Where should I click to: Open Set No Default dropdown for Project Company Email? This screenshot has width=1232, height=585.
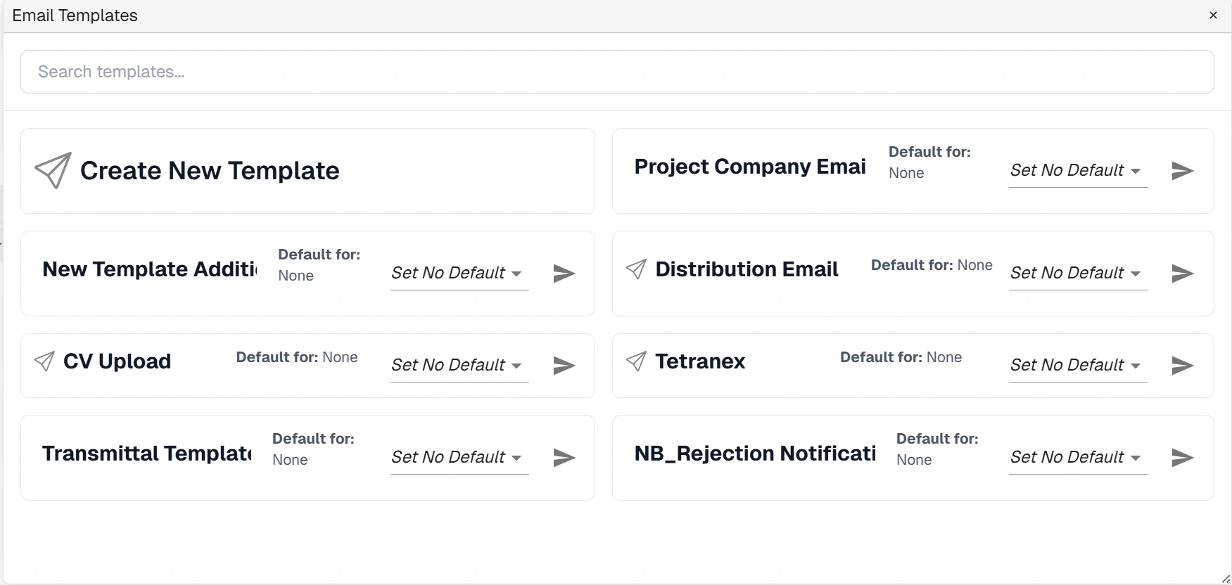(x=1078, y=171)
